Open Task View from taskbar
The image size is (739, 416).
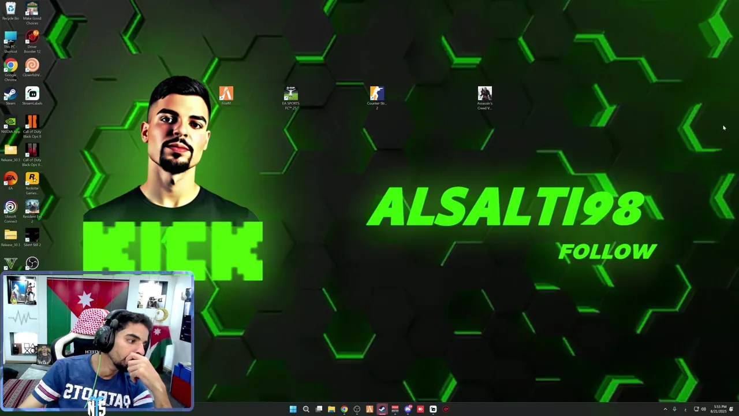(319, 409)
